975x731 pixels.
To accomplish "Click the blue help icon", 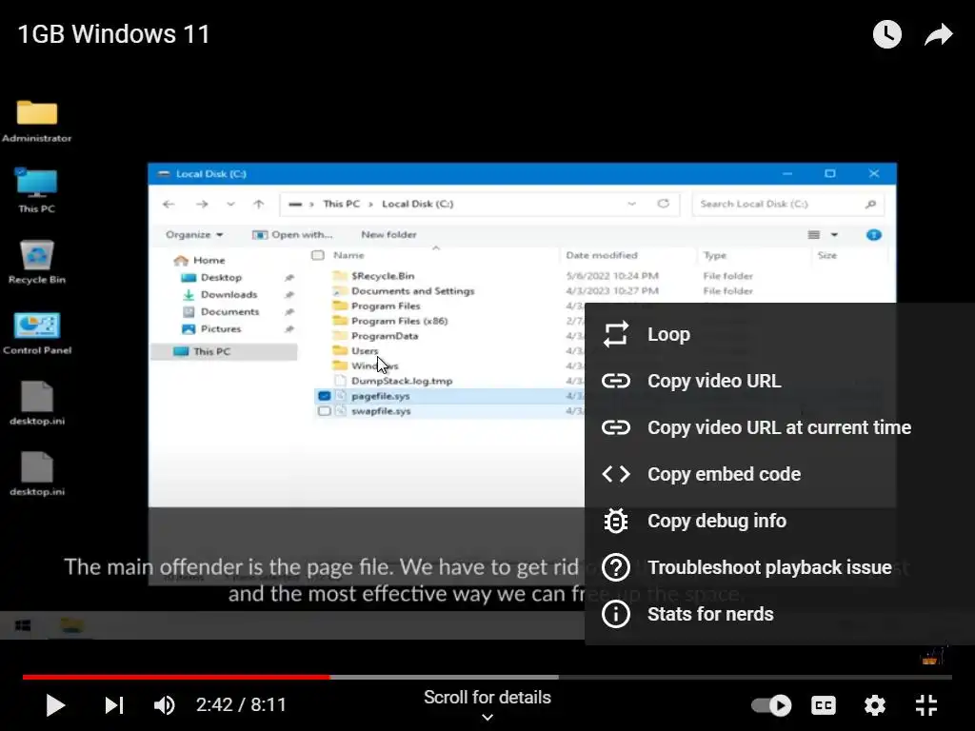I will 874,235.
